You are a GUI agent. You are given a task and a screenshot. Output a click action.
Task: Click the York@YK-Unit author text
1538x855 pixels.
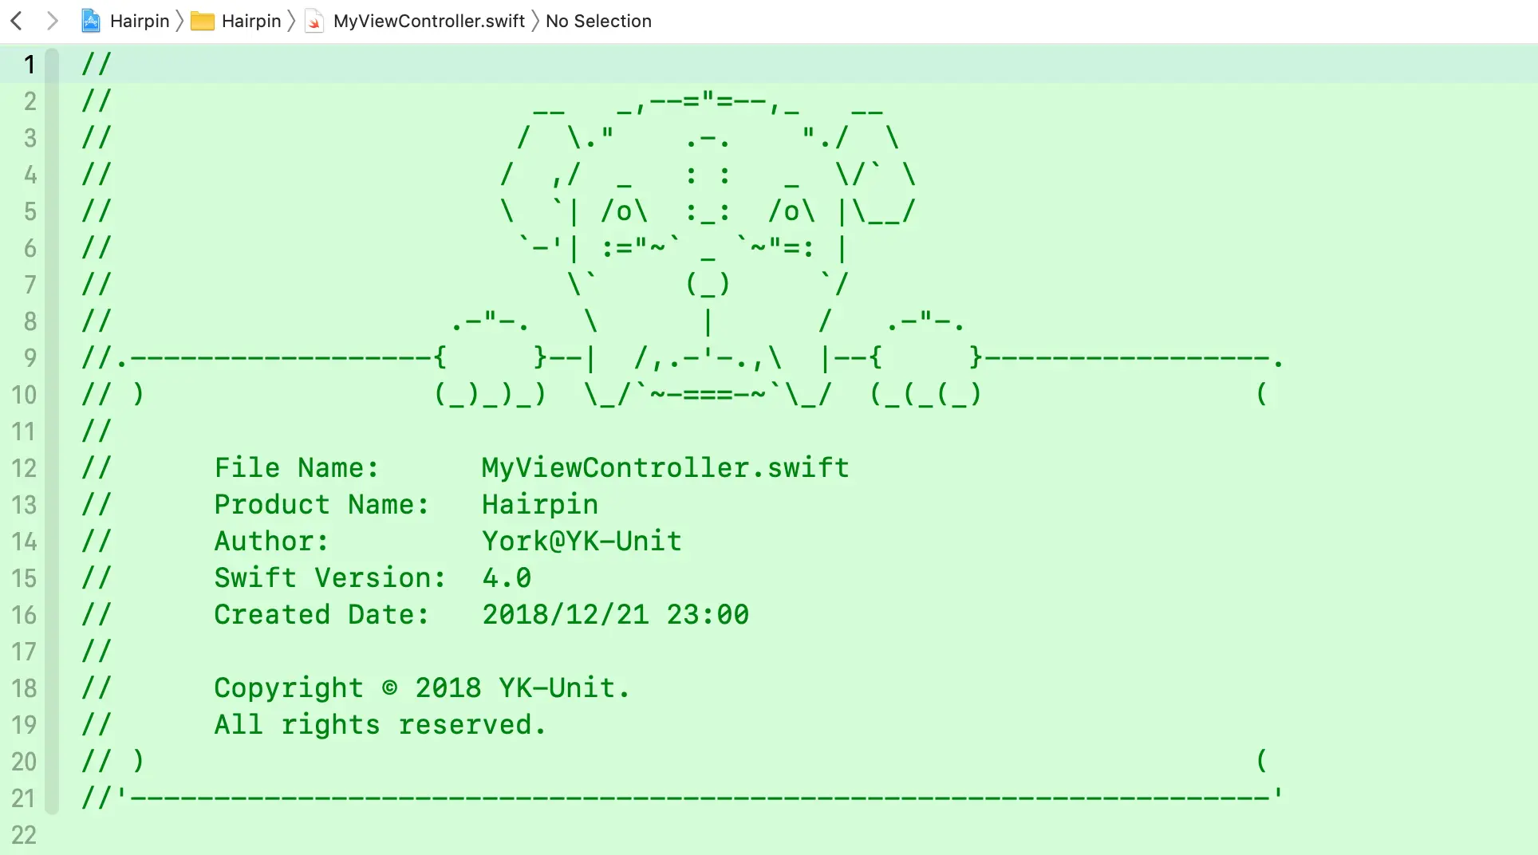click(582, 541)
